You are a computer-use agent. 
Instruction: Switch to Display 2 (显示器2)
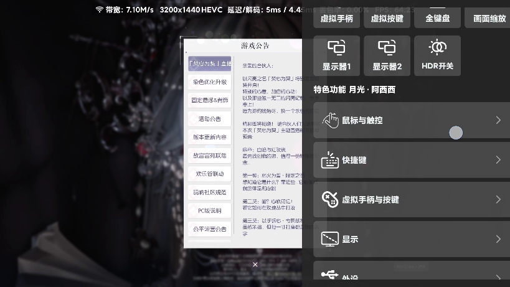[x=387, y=55]
